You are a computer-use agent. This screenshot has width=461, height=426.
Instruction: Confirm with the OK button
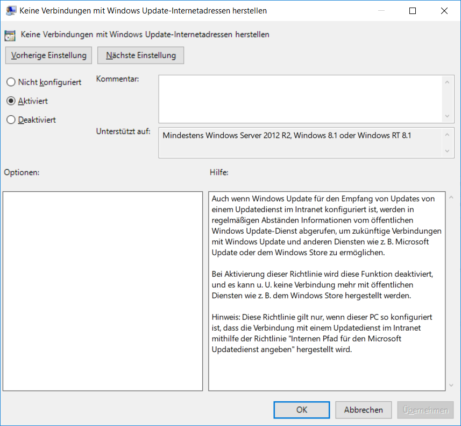point(302,410)
